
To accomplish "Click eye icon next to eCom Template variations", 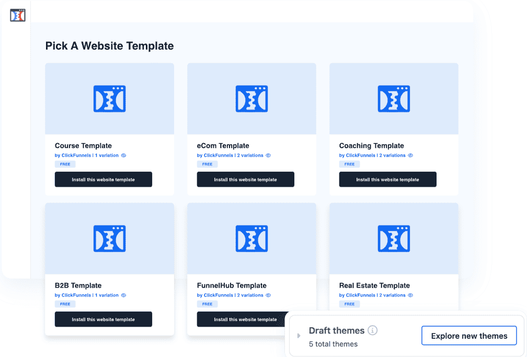I will [x=268, y=156].
